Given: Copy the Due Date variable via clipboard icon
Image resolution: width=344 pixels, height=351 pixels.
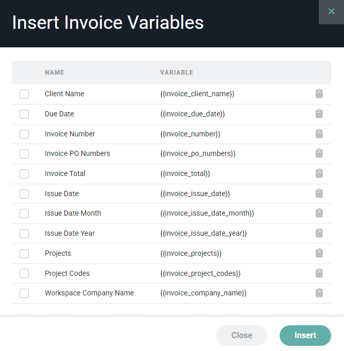Looking at the screenshot, I should point(319,114).
